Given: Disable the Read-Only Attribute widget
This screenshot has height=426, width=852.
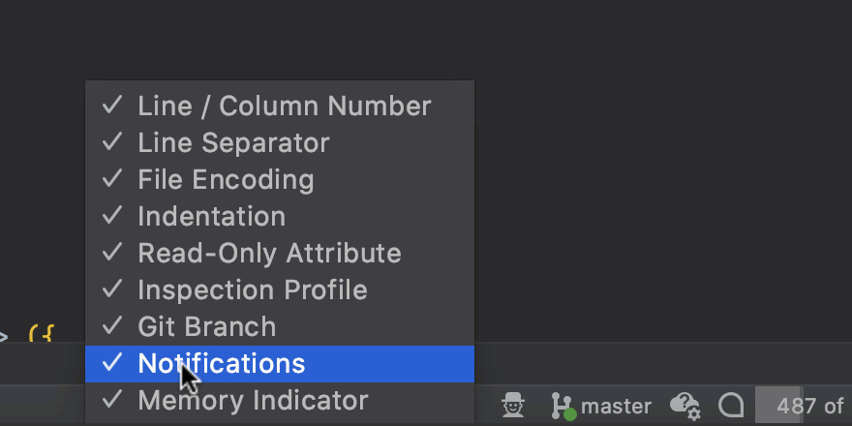Looking at the screenshot, I should click(269, 253).
